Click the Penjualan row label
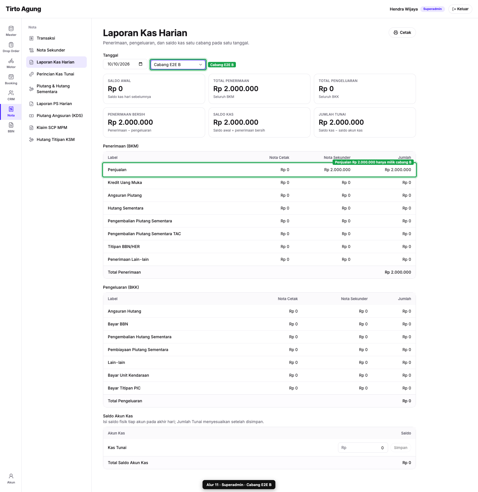478x492 pixels. pyautogui.click(x=117, y=170)
